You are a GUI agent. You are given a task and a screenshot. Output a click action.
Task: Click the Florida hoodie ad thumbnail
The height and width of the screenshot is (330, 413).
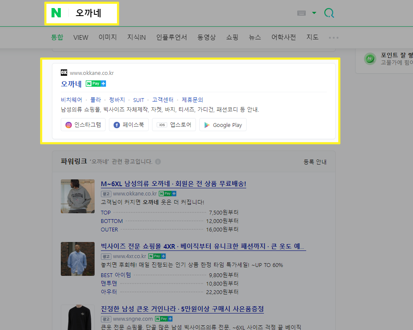point(78,196)
